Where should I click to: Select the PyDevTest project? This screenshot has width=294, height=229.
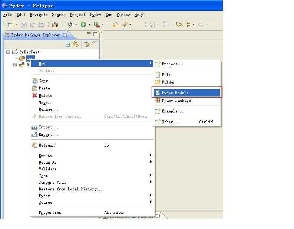pos(29,52)
